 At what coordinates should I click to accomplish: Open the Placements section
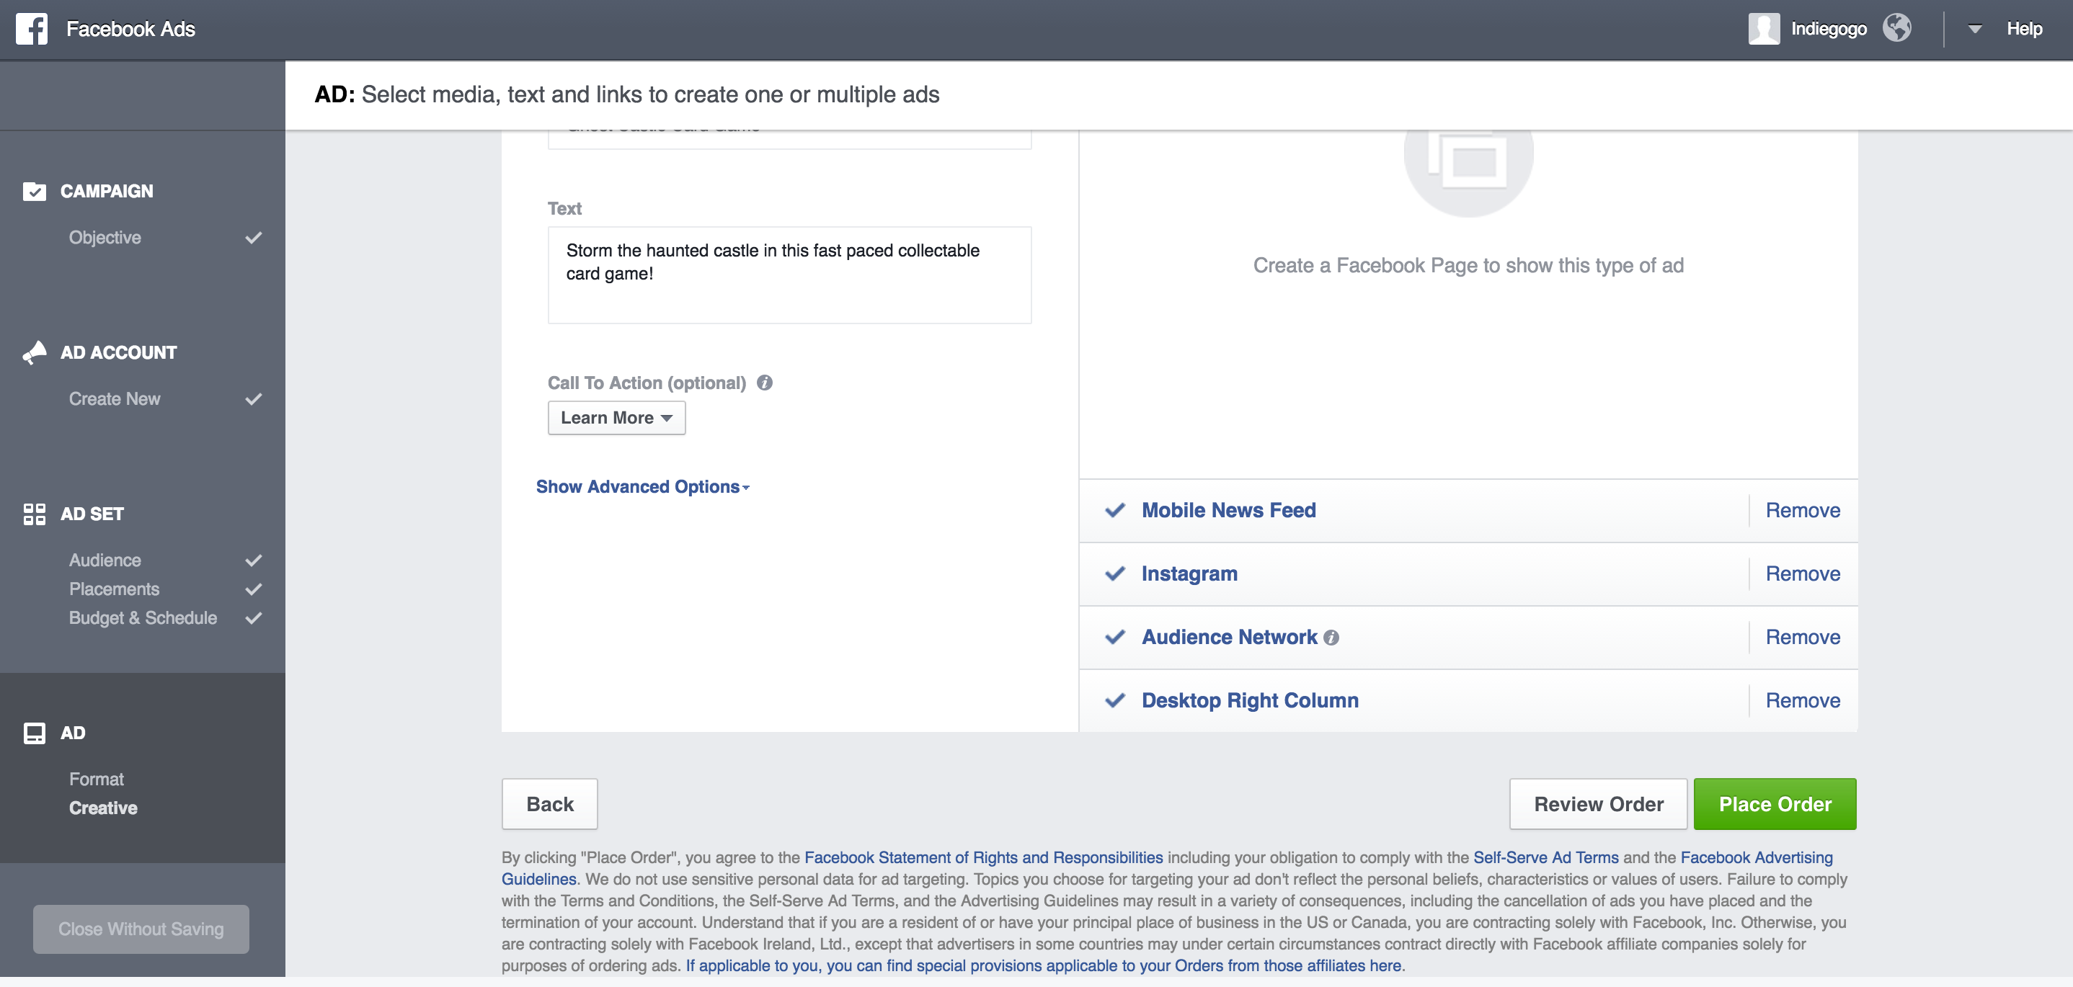coord(113,589)
